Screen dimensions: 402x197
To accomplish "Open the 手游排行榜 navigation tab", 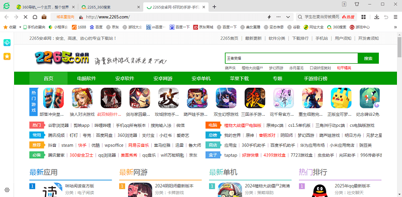I will point(316,79).
